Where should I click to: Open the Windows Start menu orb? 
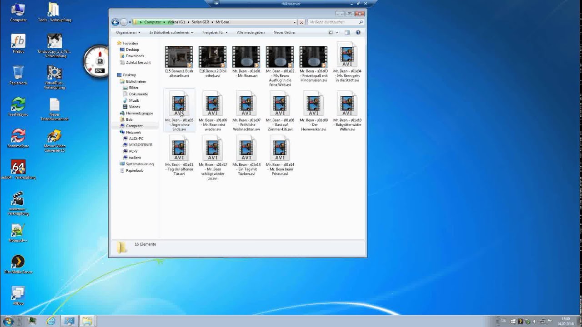8,321
